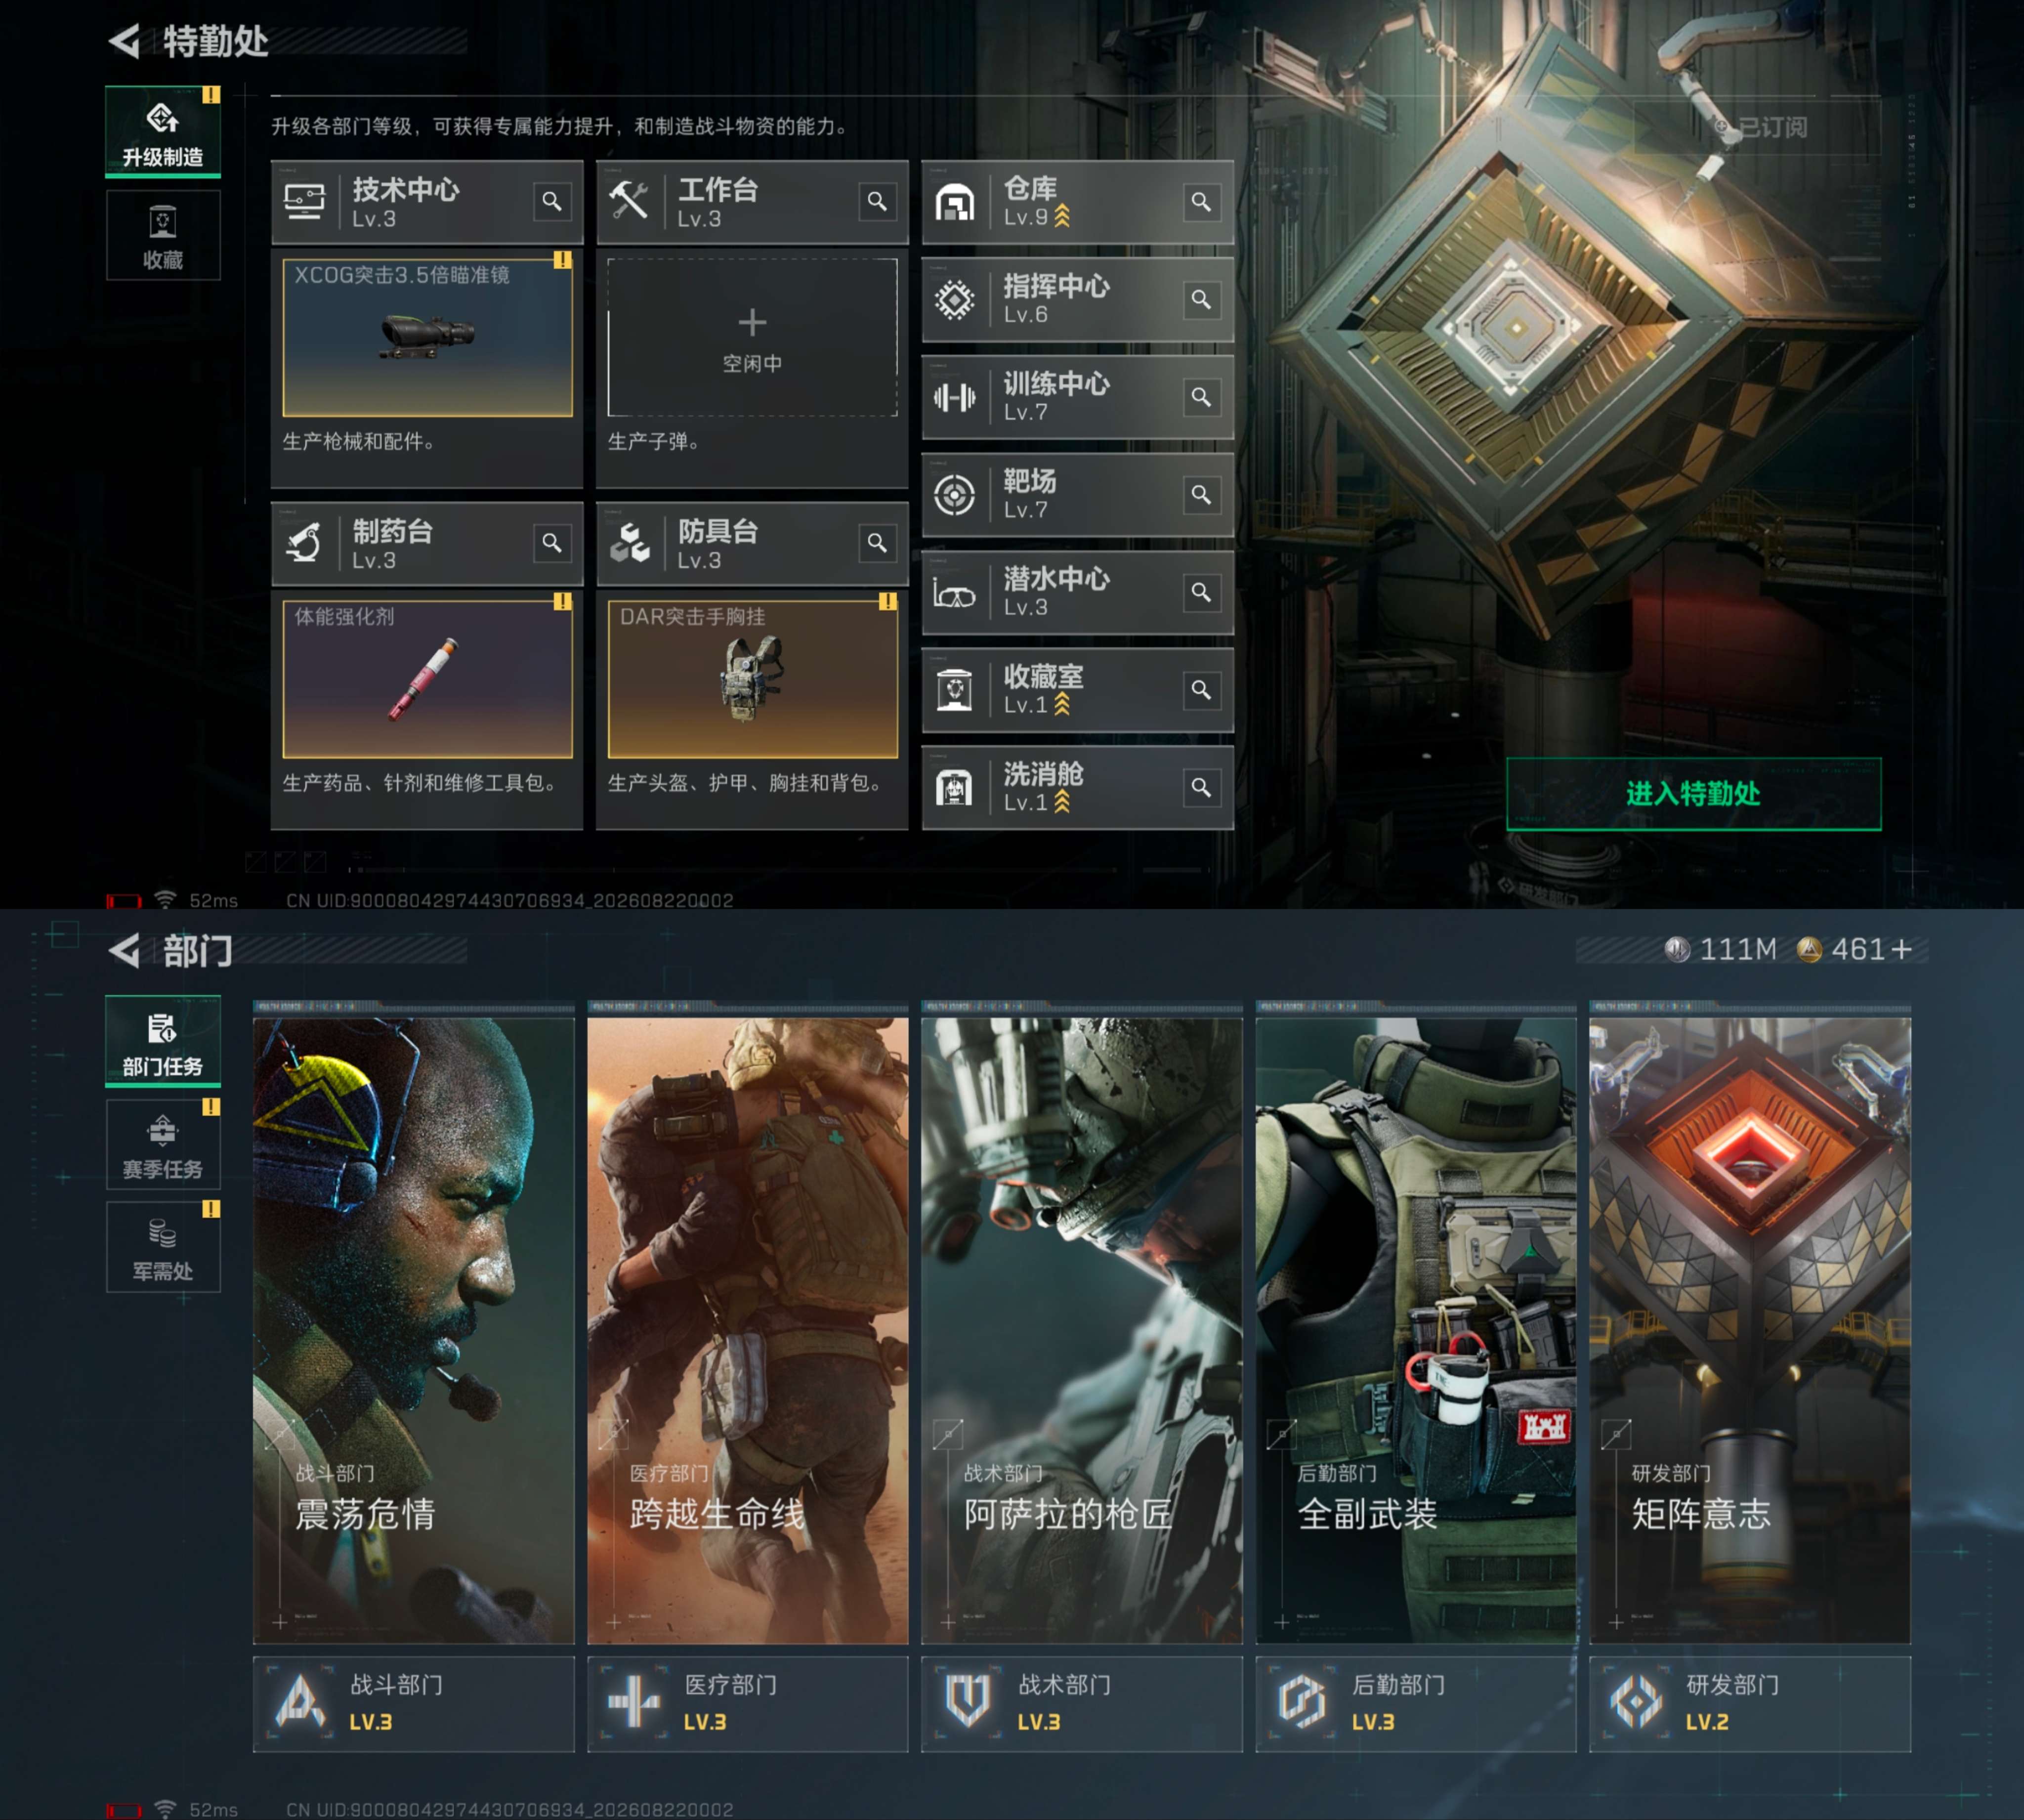Viewport: 2024px width, 1820px height.
Task: Click the 靶场 target icon
Action: click(954, 494)
